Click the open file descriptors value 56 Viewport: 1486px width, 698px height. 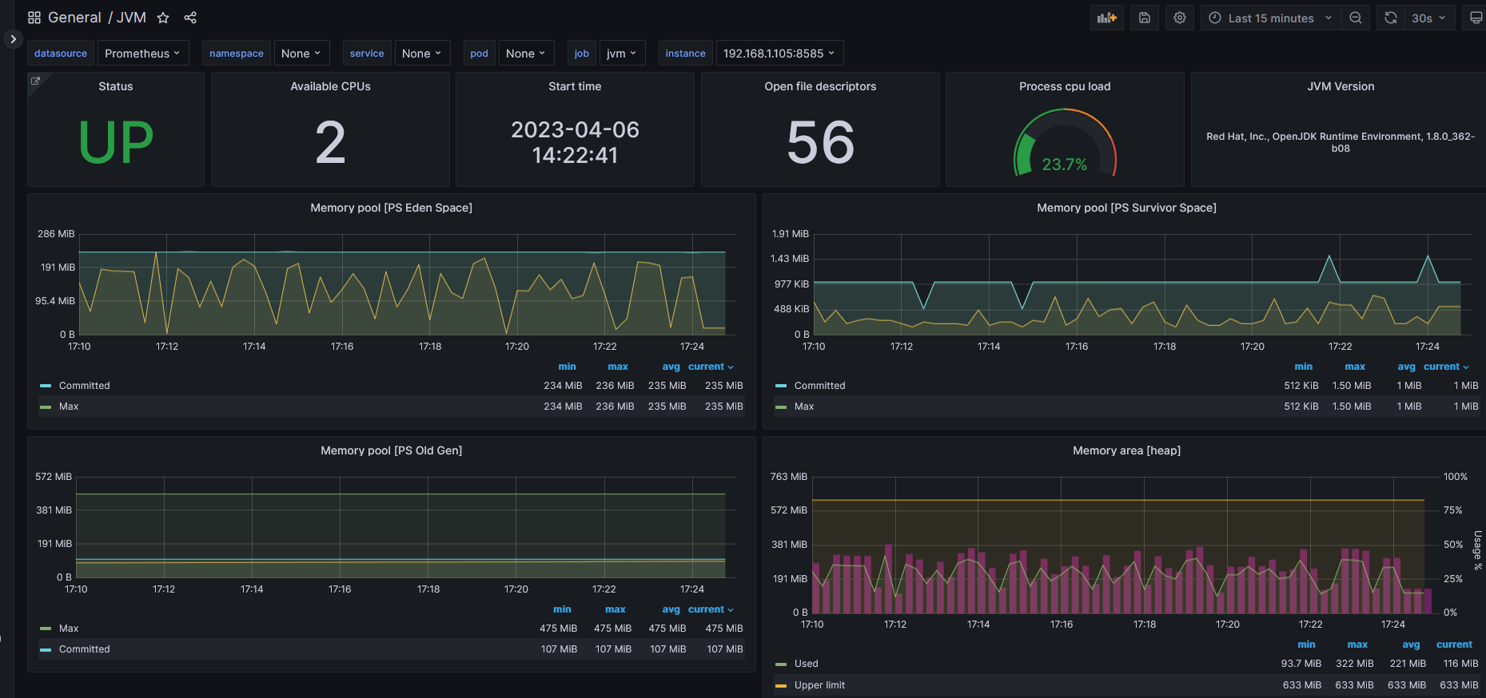click(x=820, y=142)
